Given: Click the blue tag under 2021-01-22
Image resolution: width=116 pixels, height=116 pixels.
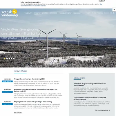Looking at the screenshot, I should [x=7, y=81].
